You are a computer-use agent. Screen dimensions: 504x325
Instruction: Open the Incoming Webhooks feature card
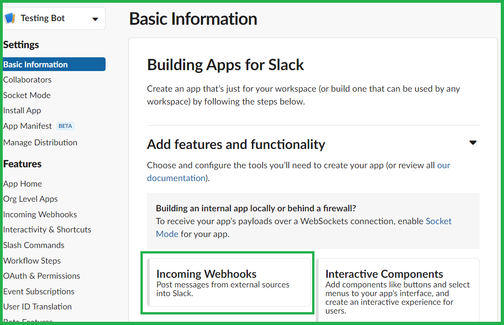(229, 282)
